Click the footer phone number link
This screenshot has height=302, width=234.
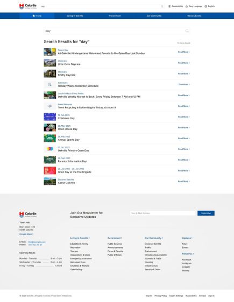coord(35,245)
